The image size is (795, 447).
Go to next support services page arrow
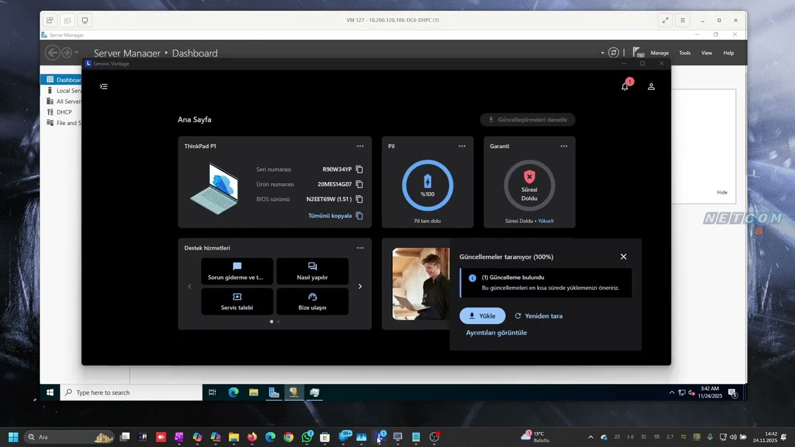tap(360, 286)
